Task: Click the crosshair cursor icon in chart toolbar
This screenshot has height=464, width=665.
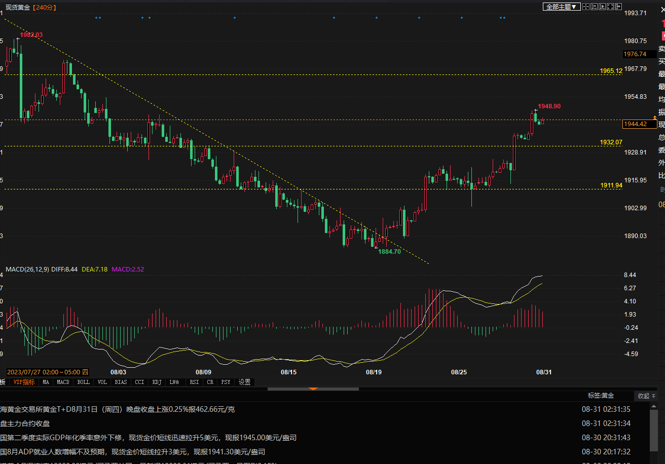Action: point(586,7)
